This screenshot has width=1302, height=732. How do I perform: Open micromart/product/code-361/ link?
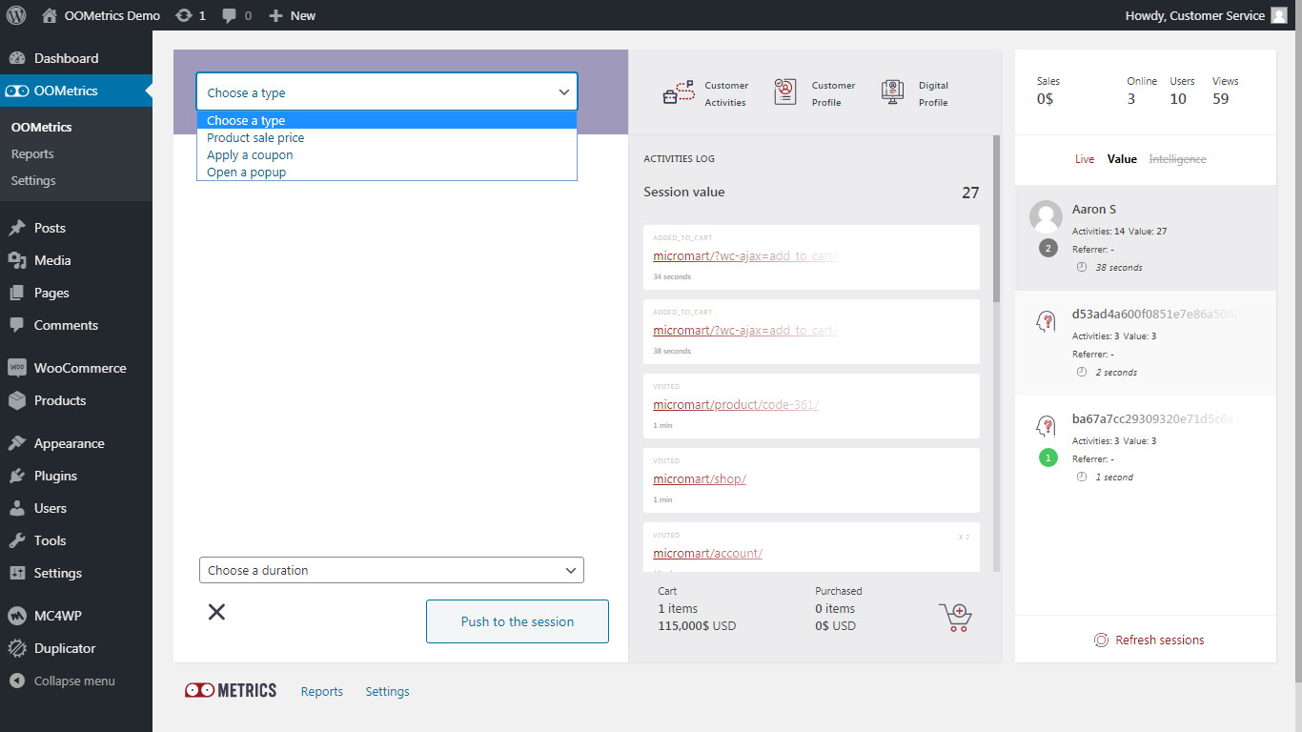[736, 404]
